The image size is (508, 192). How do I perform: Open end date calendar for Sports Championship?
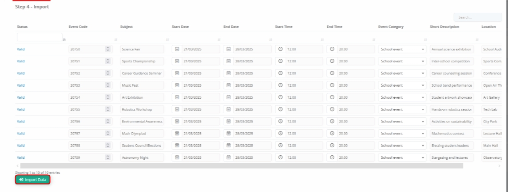coord(229,61)
